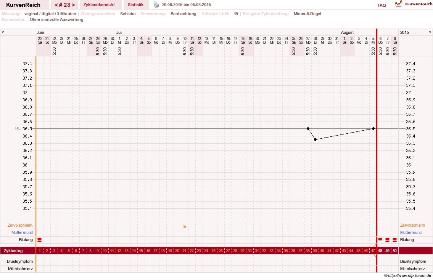This screenshot has width=433, height=280.
Task: Click cycle day 21 in Zyklustag row
Action: (185, 251)
